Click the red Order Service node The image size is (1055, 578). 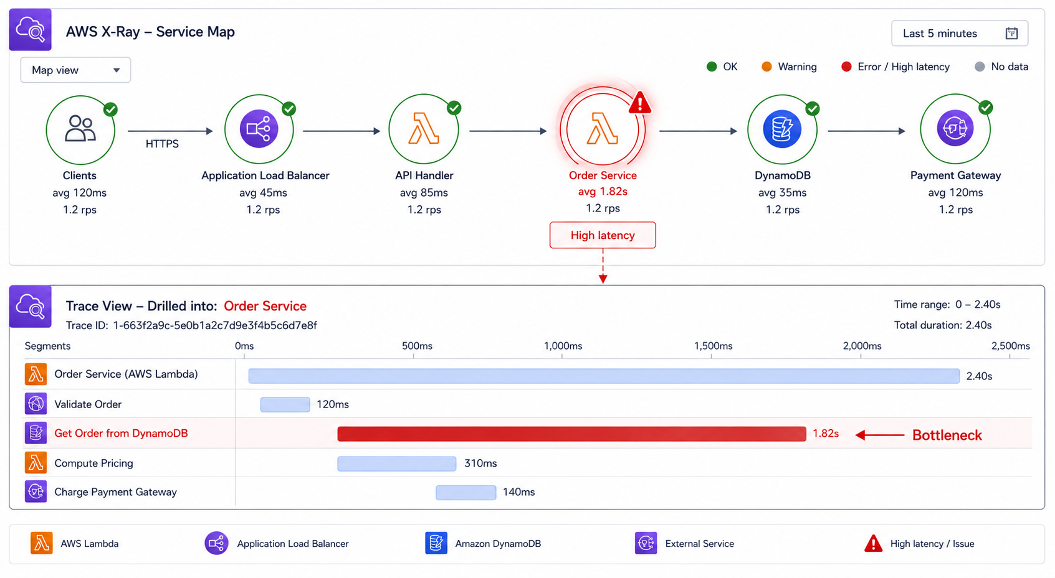pyautogui.click(x=602, y=129)
